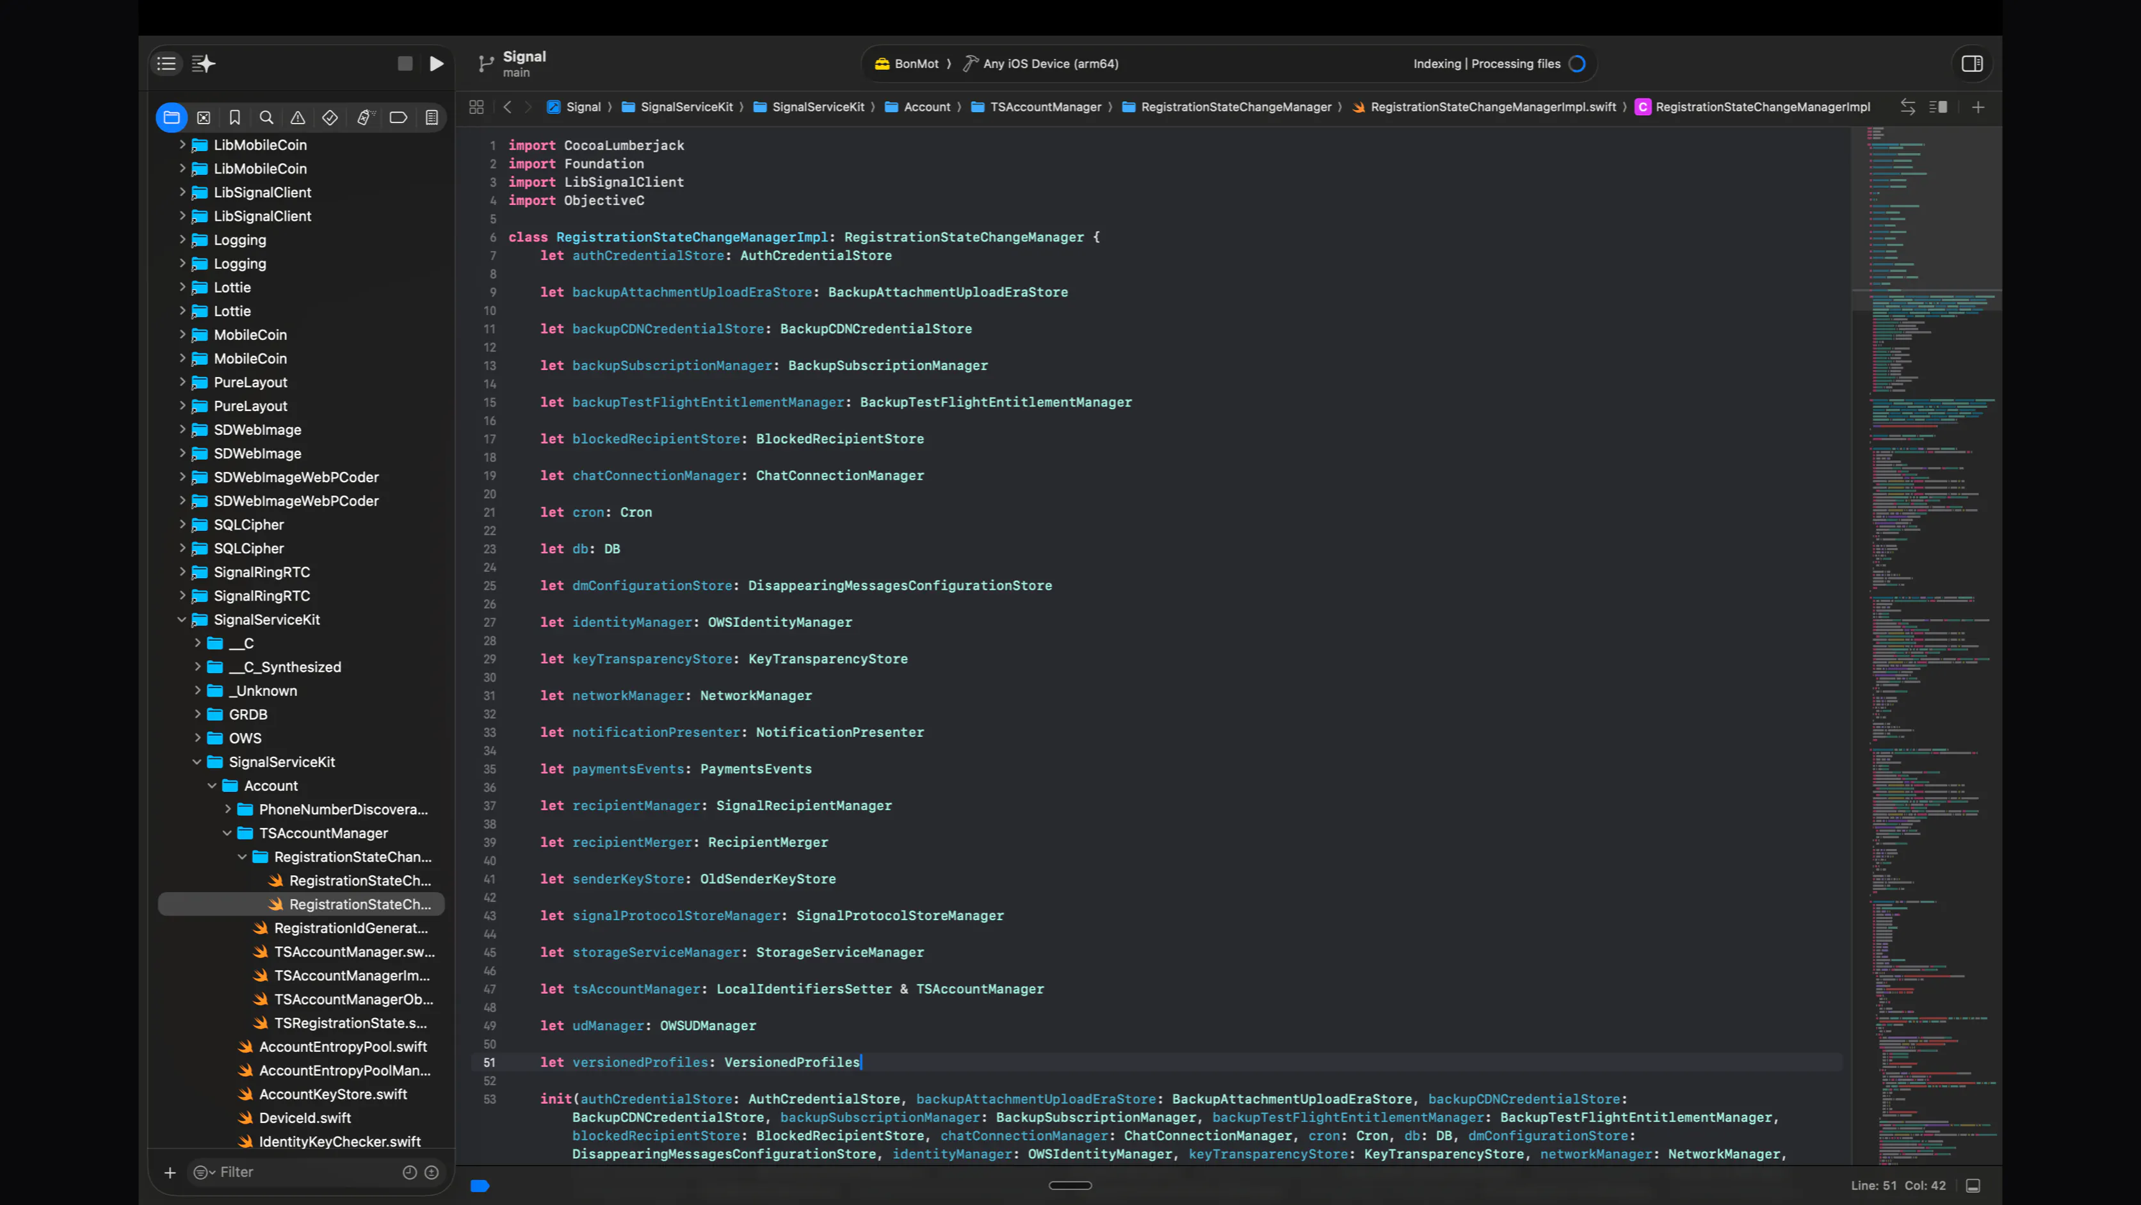Go back in editor history
The width and height of the screenshot is (2141, 1205).
tap(507, 107)
